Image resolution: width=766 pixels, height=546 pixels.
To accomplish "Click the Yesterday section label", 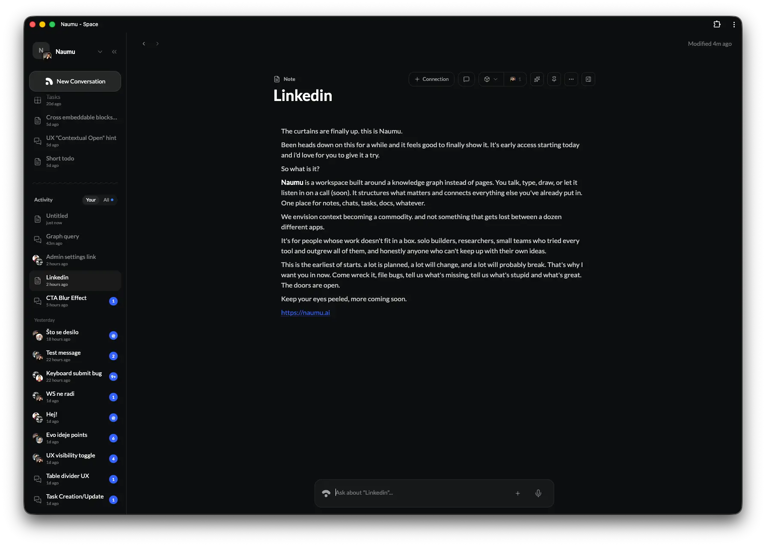I will pos(45,320).
